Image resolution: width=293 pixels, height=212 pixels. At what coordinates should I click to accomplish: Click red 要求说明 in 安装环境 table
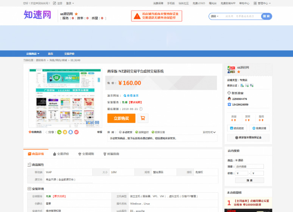point(59,196)
